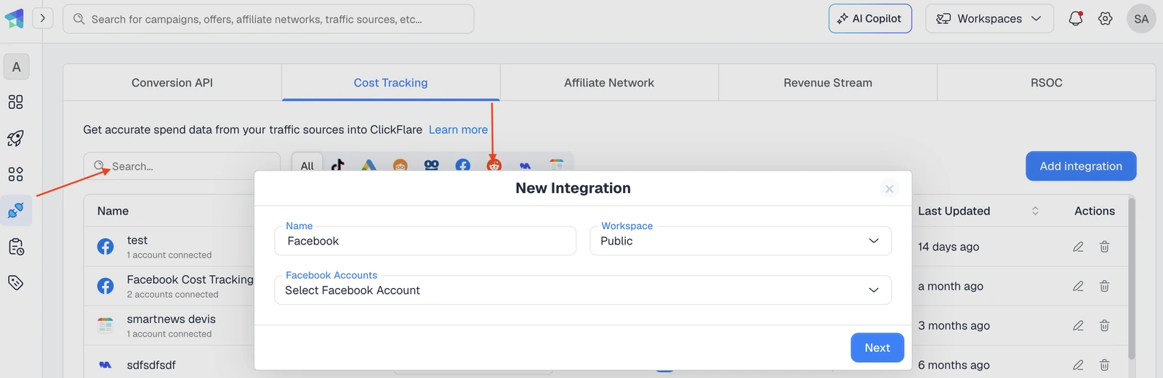This screenshot has width=1163, height=378.
Task: Open the Revenue Stream tab
Action: pyautogui.click(x=828, y=83)
